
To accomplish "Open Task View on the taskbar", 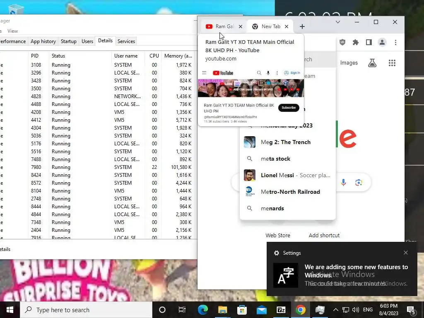I will coord(182,310).
